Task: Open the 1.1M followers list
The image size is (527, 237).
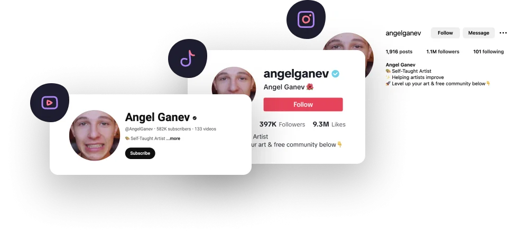Action: 442,52
